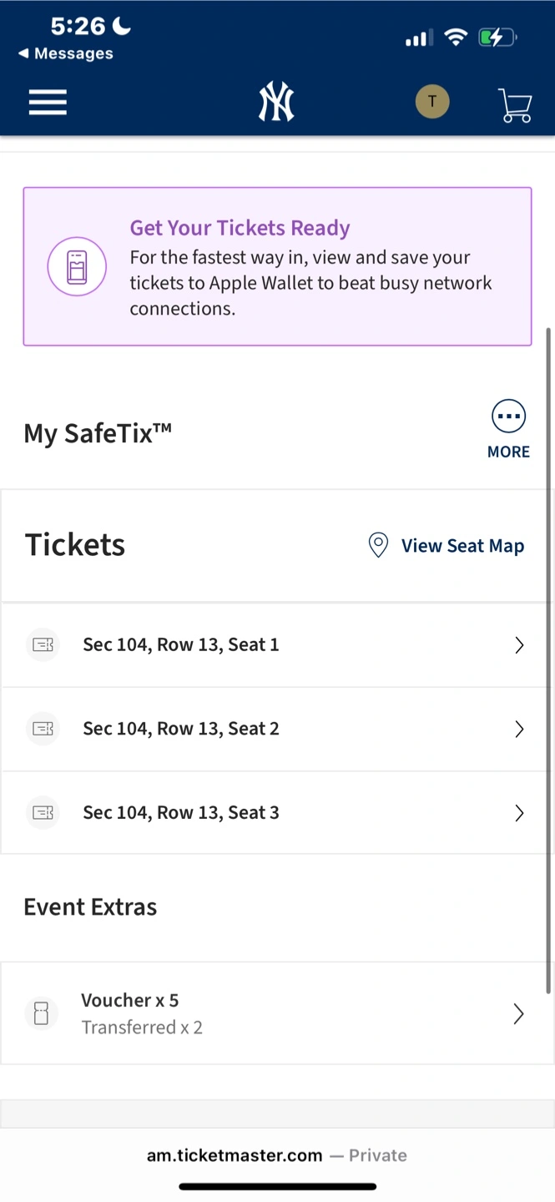
Task: Tap the ticket icon beside Seat 3
Action: tap(43, 812)
